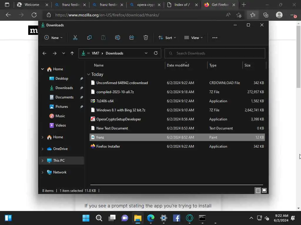This screenshot has height=225, width=301.
Task: Open Edge Favorites star-list icon
Action: (252, 15)
